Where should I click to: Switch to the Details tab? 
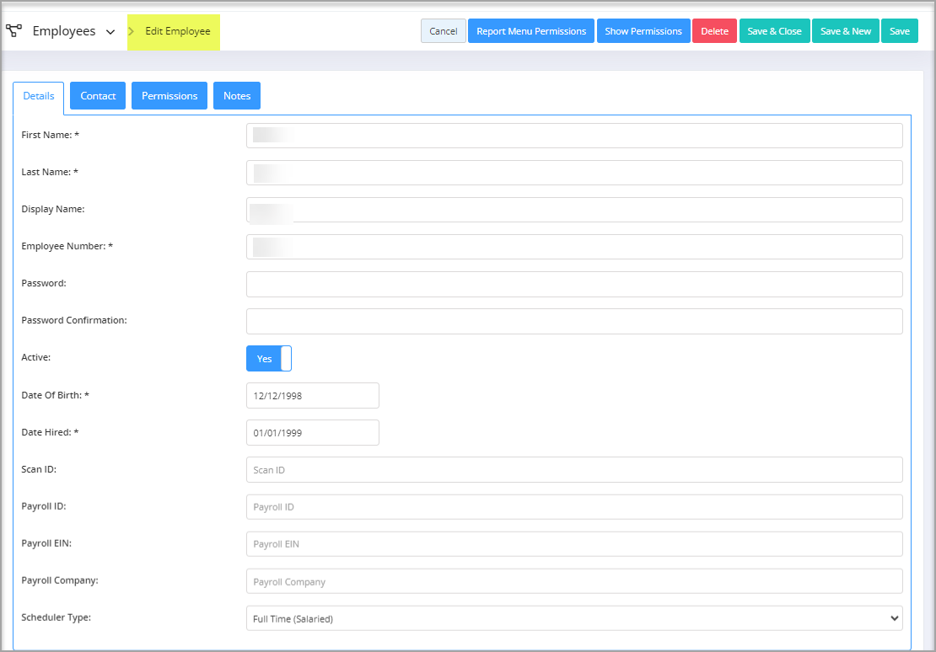pyautogui.click(x=38, y=96)
